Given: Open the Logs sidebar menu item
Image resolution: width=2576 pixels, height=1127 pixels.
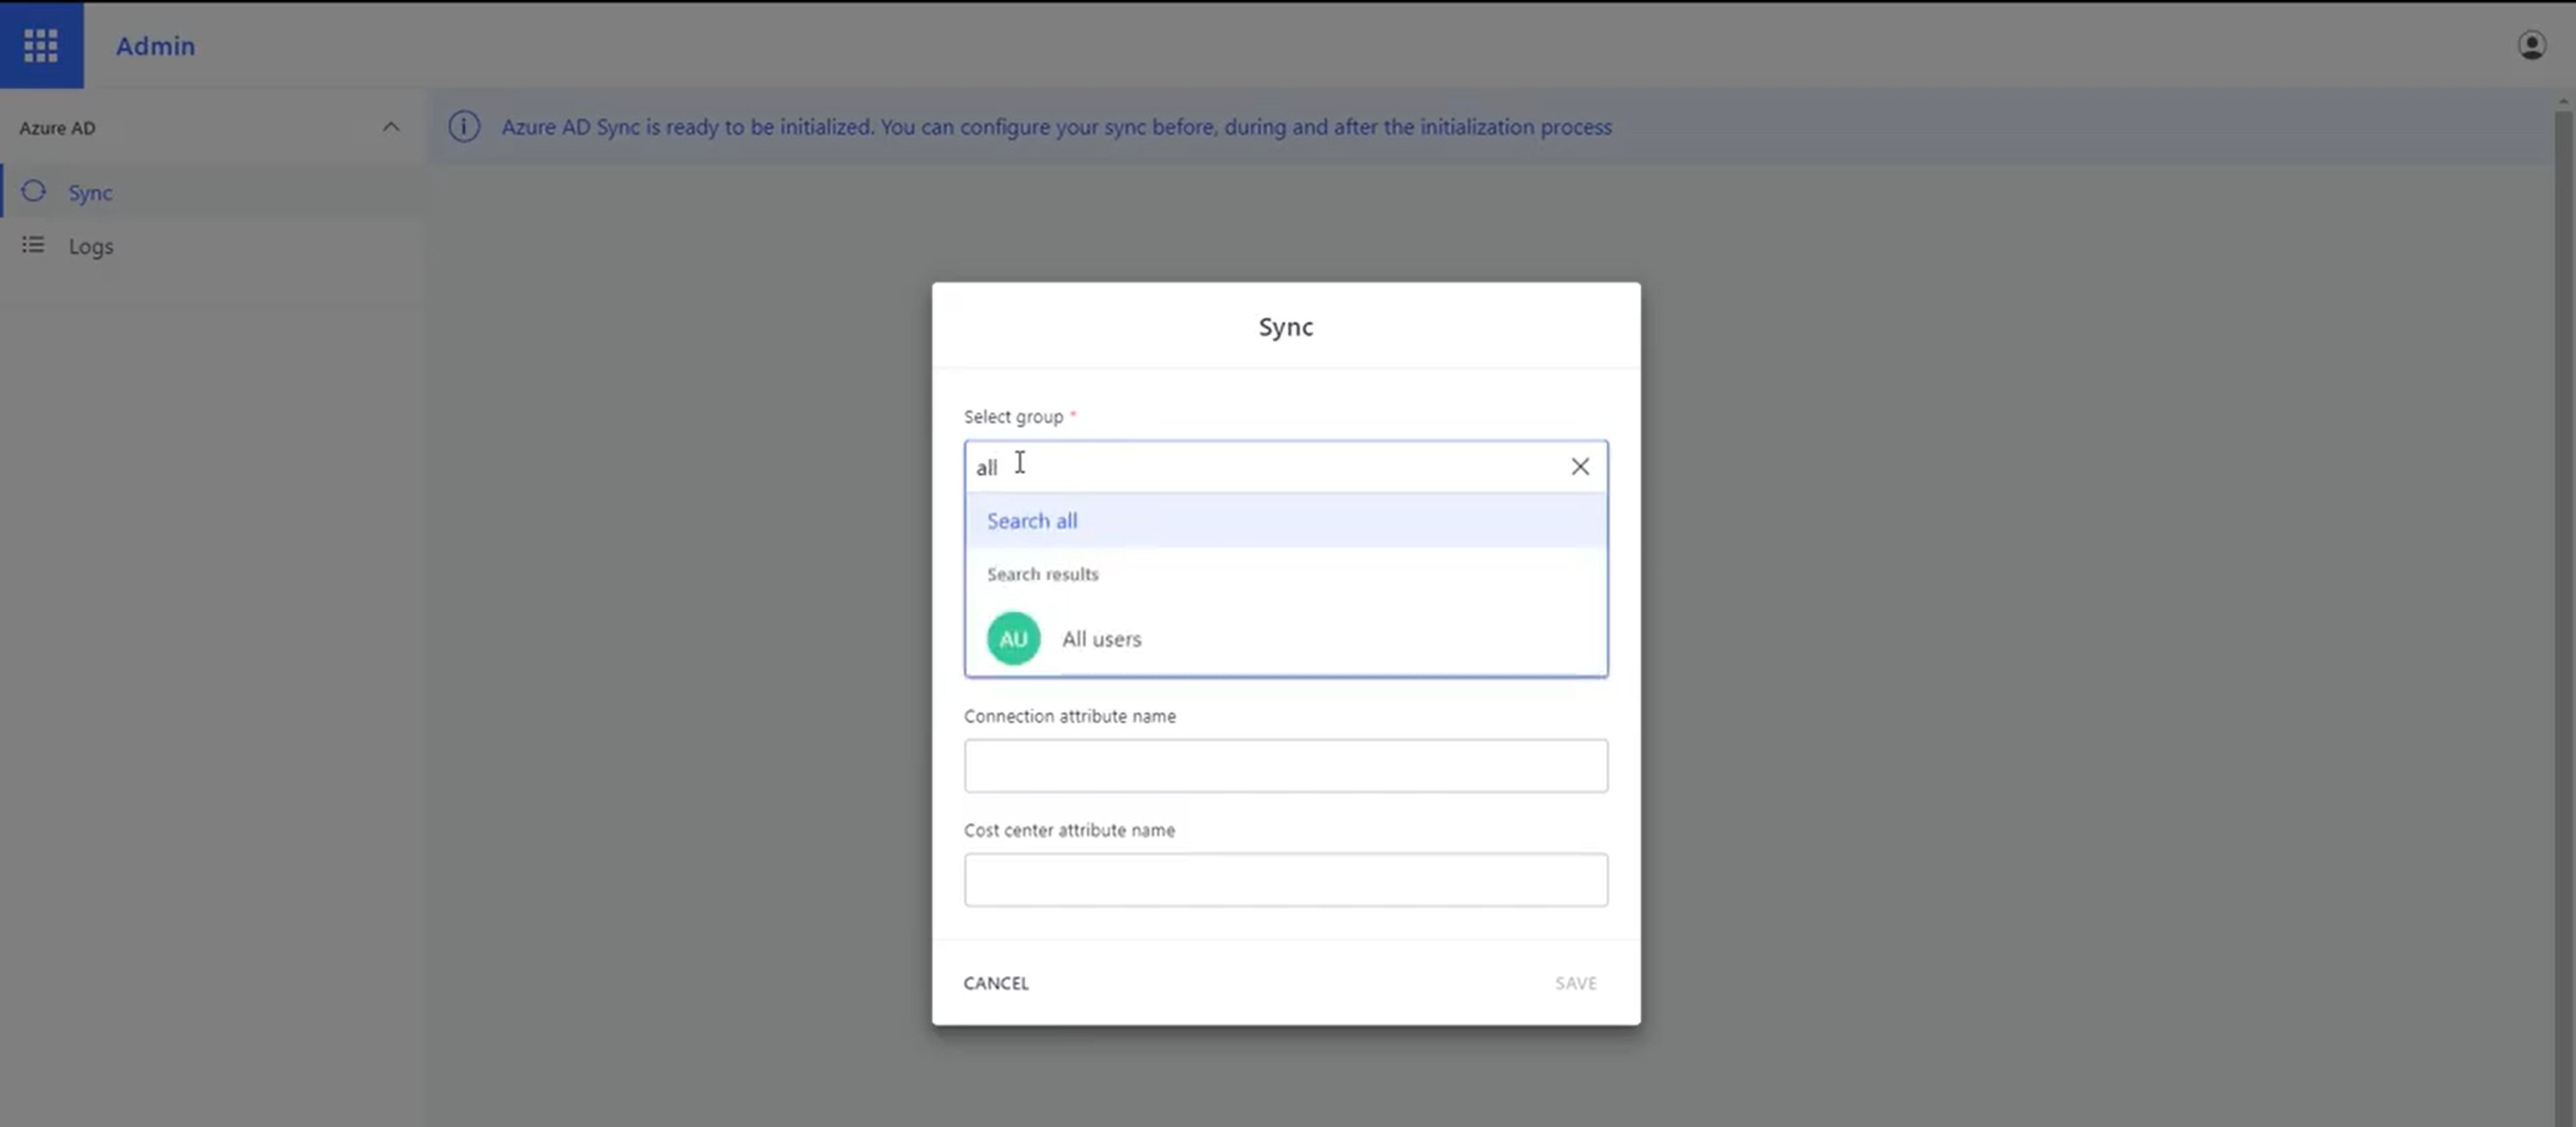Looking at the screenshot, I should tap(213, 246).
